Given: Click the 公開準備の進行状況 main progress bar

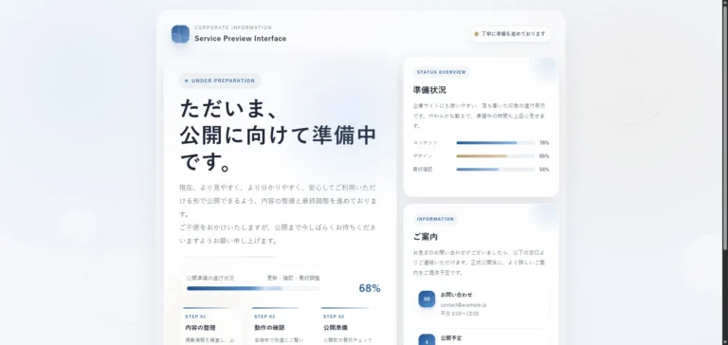Looking at the screenshot, I should 253,288.
